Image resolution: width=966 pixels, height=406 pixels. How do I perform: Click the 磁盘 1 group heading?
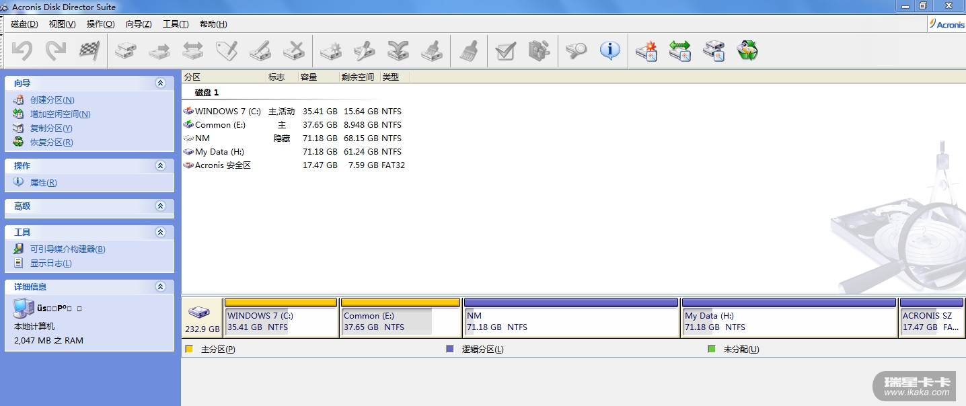pyautogui.click(x=207, y=93)
